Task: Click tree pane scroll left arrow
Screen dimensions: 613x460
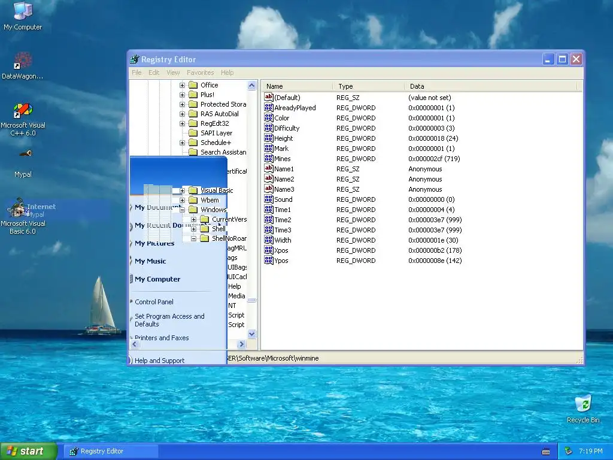Action: pos(135,344)
